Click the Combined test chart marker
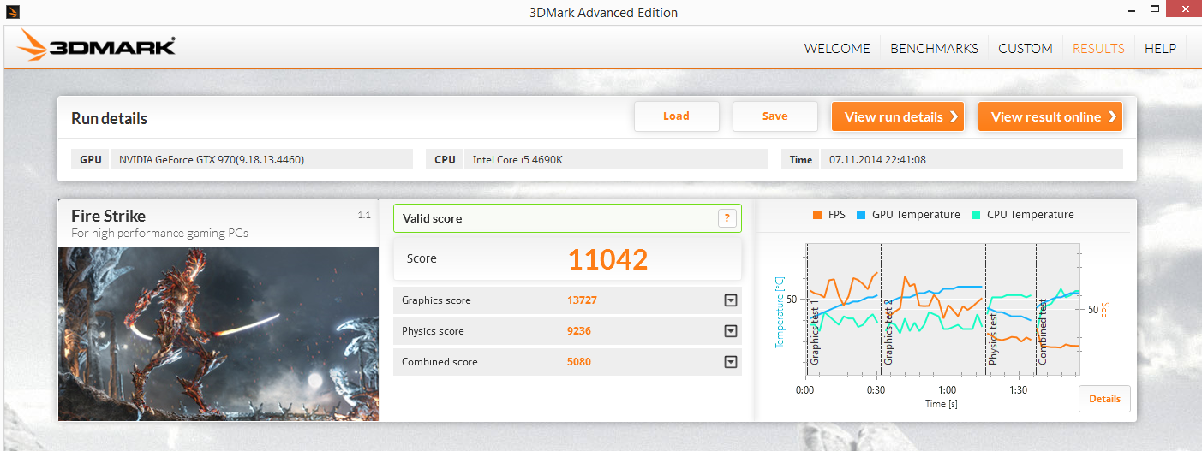Image resolution: width=1202 pixels, height=451 pixels. point(1044,334)
